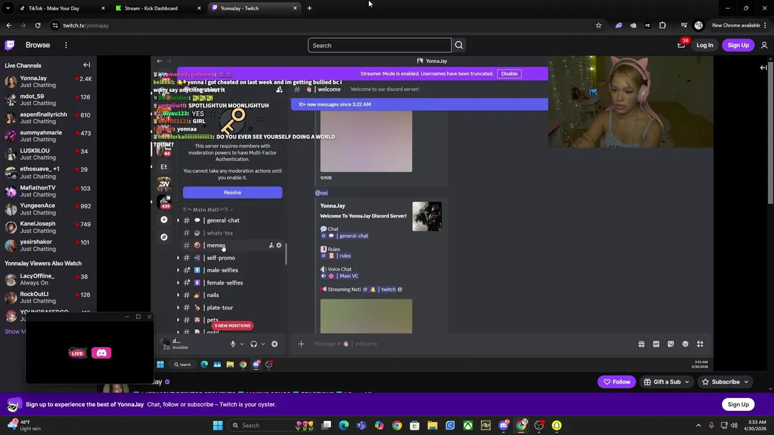774x435 pixels.
Task: Click the Twitch search magnifier button
Action: (459, 45)
